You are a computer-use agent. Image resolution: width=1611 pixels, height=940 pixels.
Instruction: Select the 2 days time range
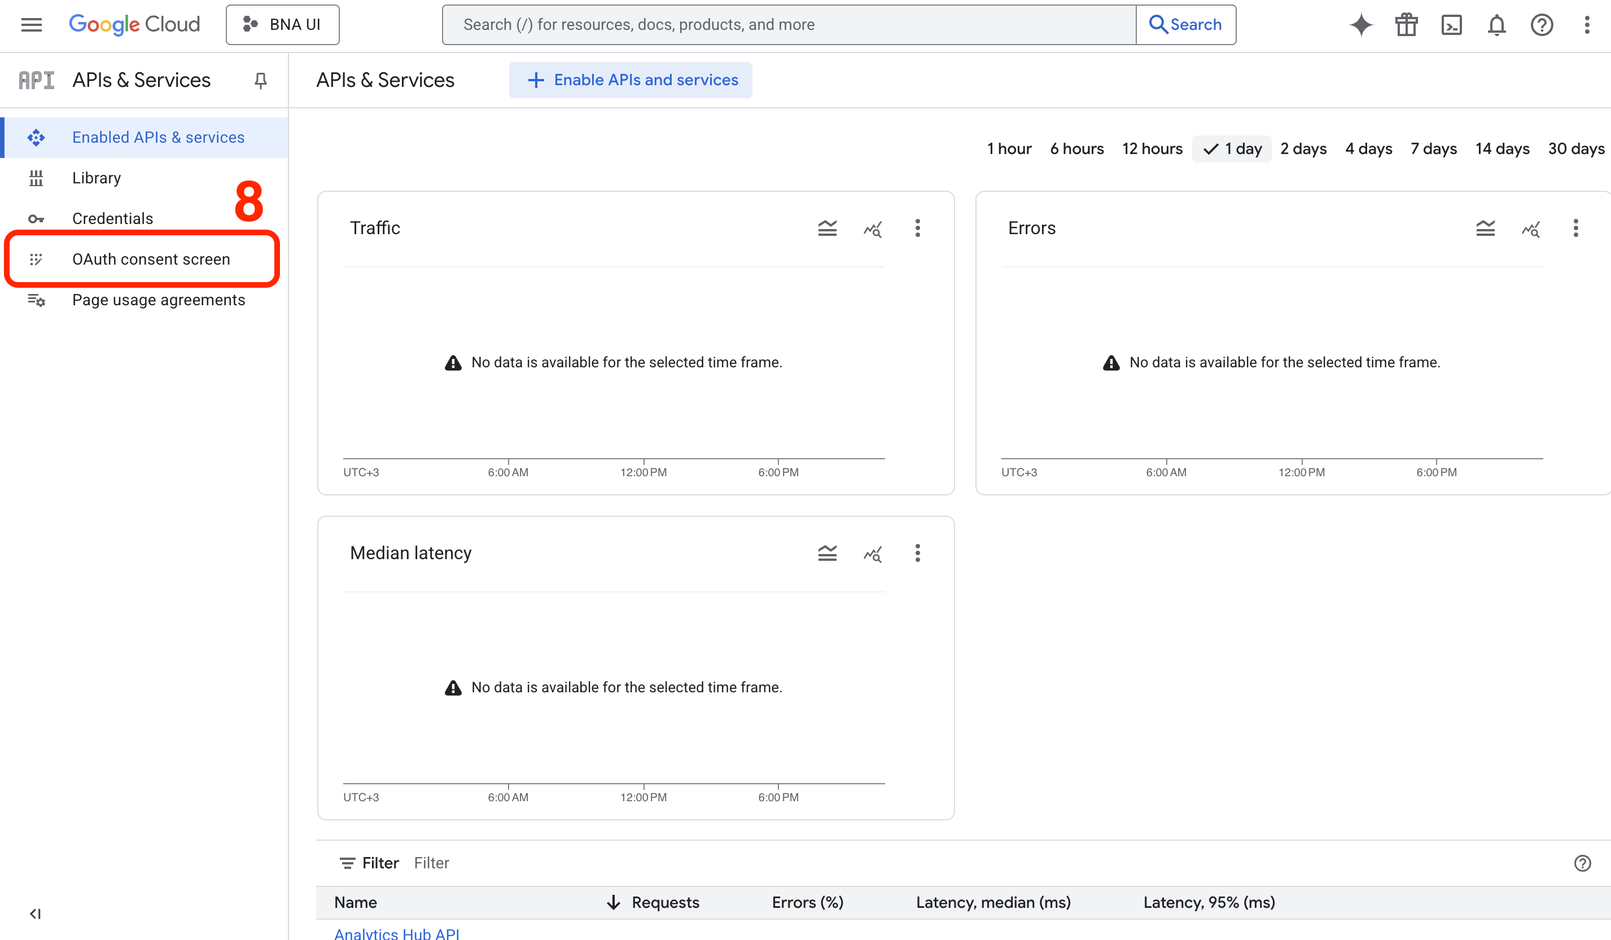(1303, 149)
